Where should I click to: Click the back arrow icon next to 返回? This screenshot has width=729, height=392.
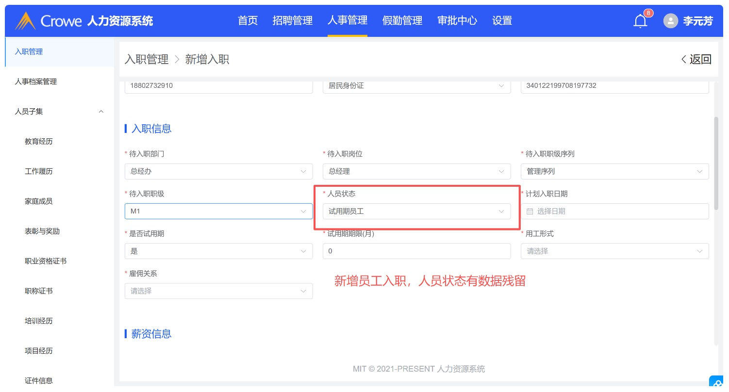point(684,60)
